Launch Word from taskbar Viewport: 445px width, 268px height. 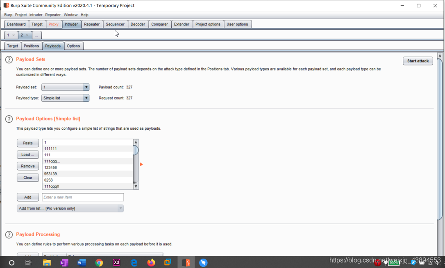(82, 263)
